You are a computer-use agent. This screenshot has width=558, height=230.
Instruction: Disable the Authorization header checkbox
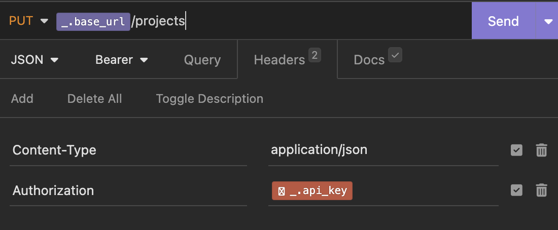pyautogui.click(x=516, y=190)
